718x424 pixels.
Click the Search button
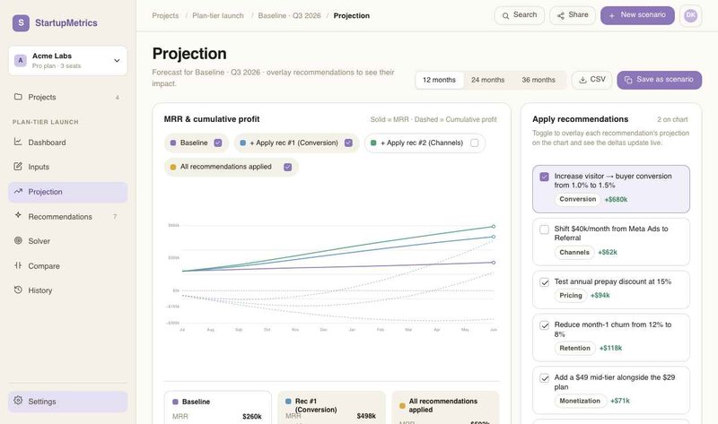tap(520, 15)
